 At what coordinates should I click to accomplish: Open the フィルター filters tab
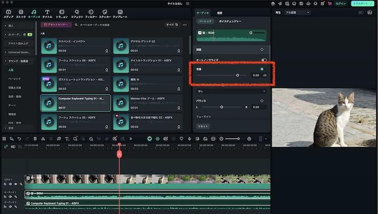91,14
